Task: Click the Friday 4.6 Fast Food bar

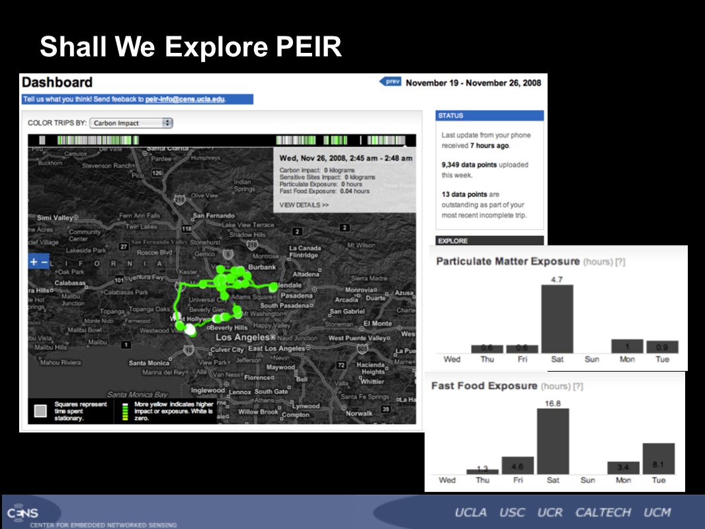Action: [x=518, y=466]
